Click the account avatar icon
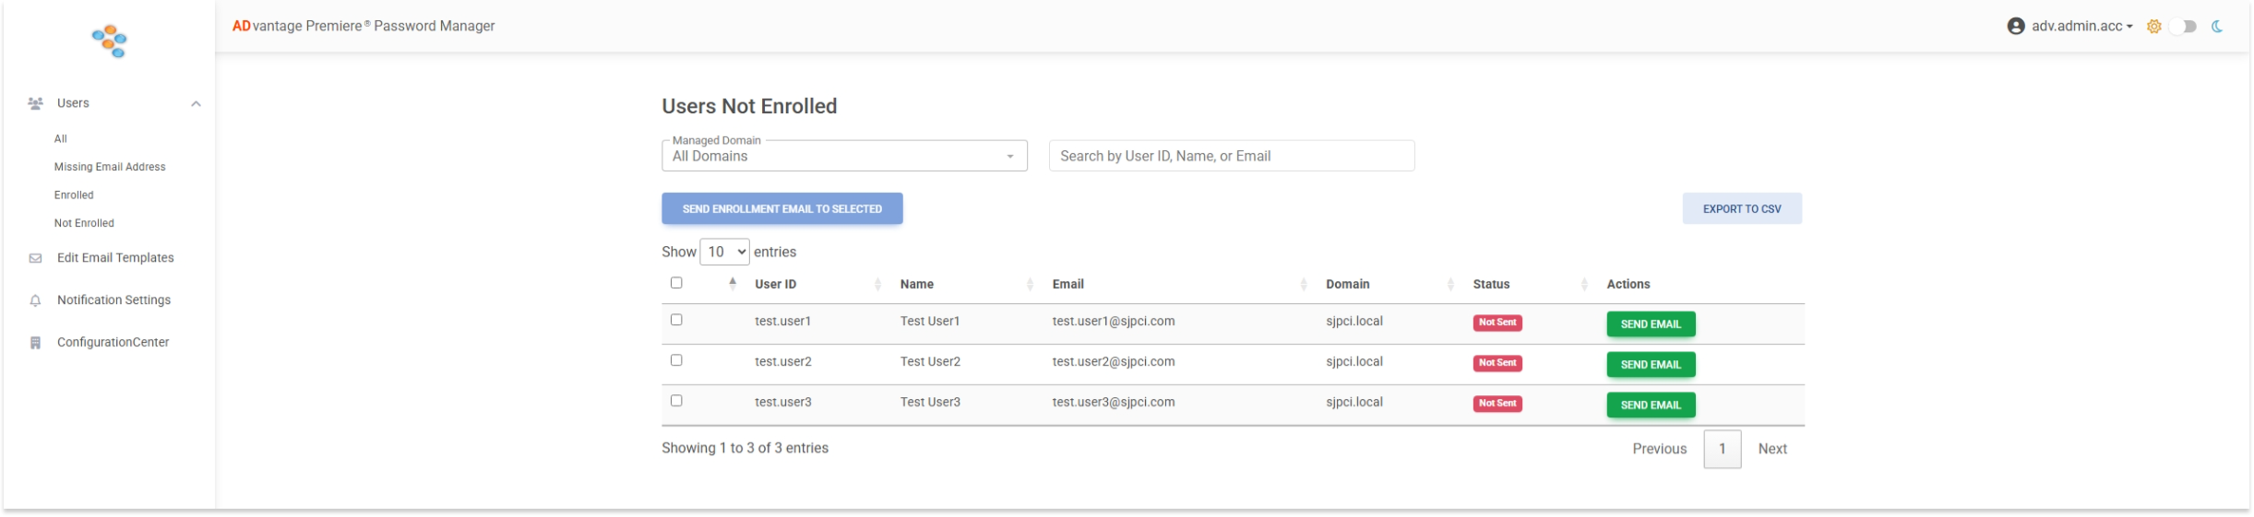Image resolution: width=2254 pixels, height=517 pixels. coord(2016,26)
